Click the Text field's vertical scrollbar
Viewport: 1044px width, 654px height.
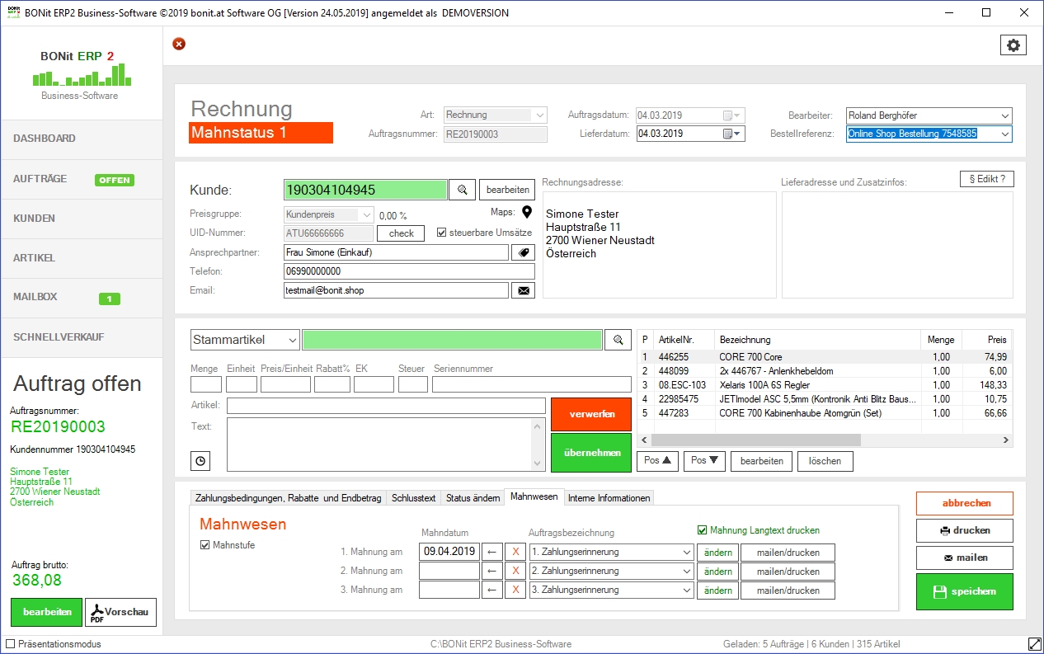tap(539, 445)
